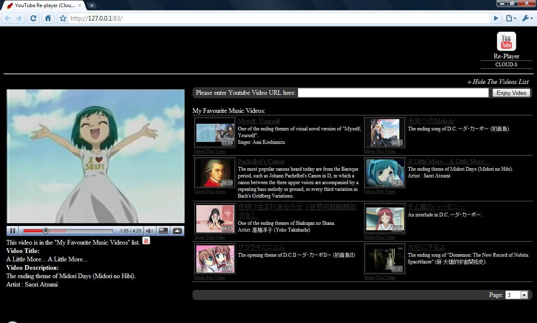The height and width of the screenshot is (323, 537).
Task: Go to the browser home page
Action: (48, 18)
